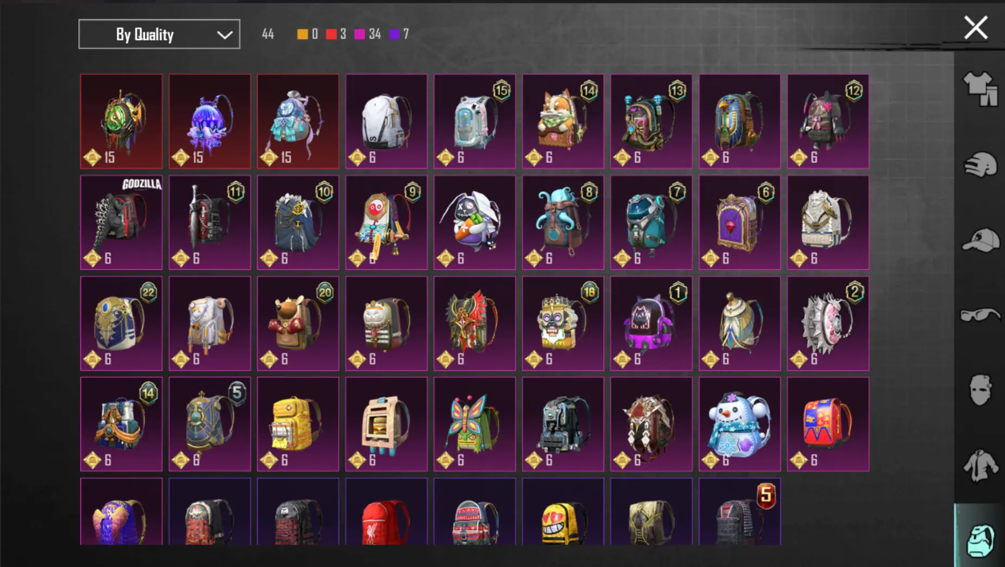
Task: Select the snowman backpack
Action: pyautogui.click(x=739, y=424)
